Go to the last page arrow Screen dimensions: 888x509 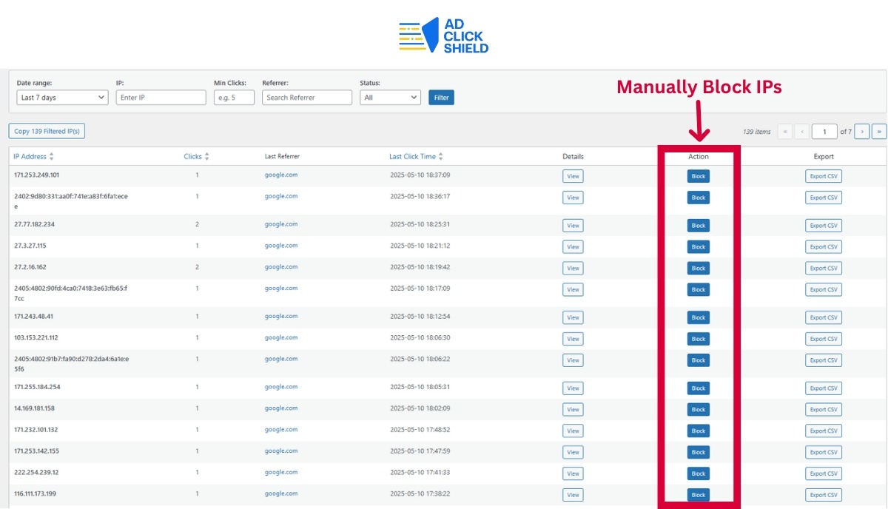tap(879, 131)
